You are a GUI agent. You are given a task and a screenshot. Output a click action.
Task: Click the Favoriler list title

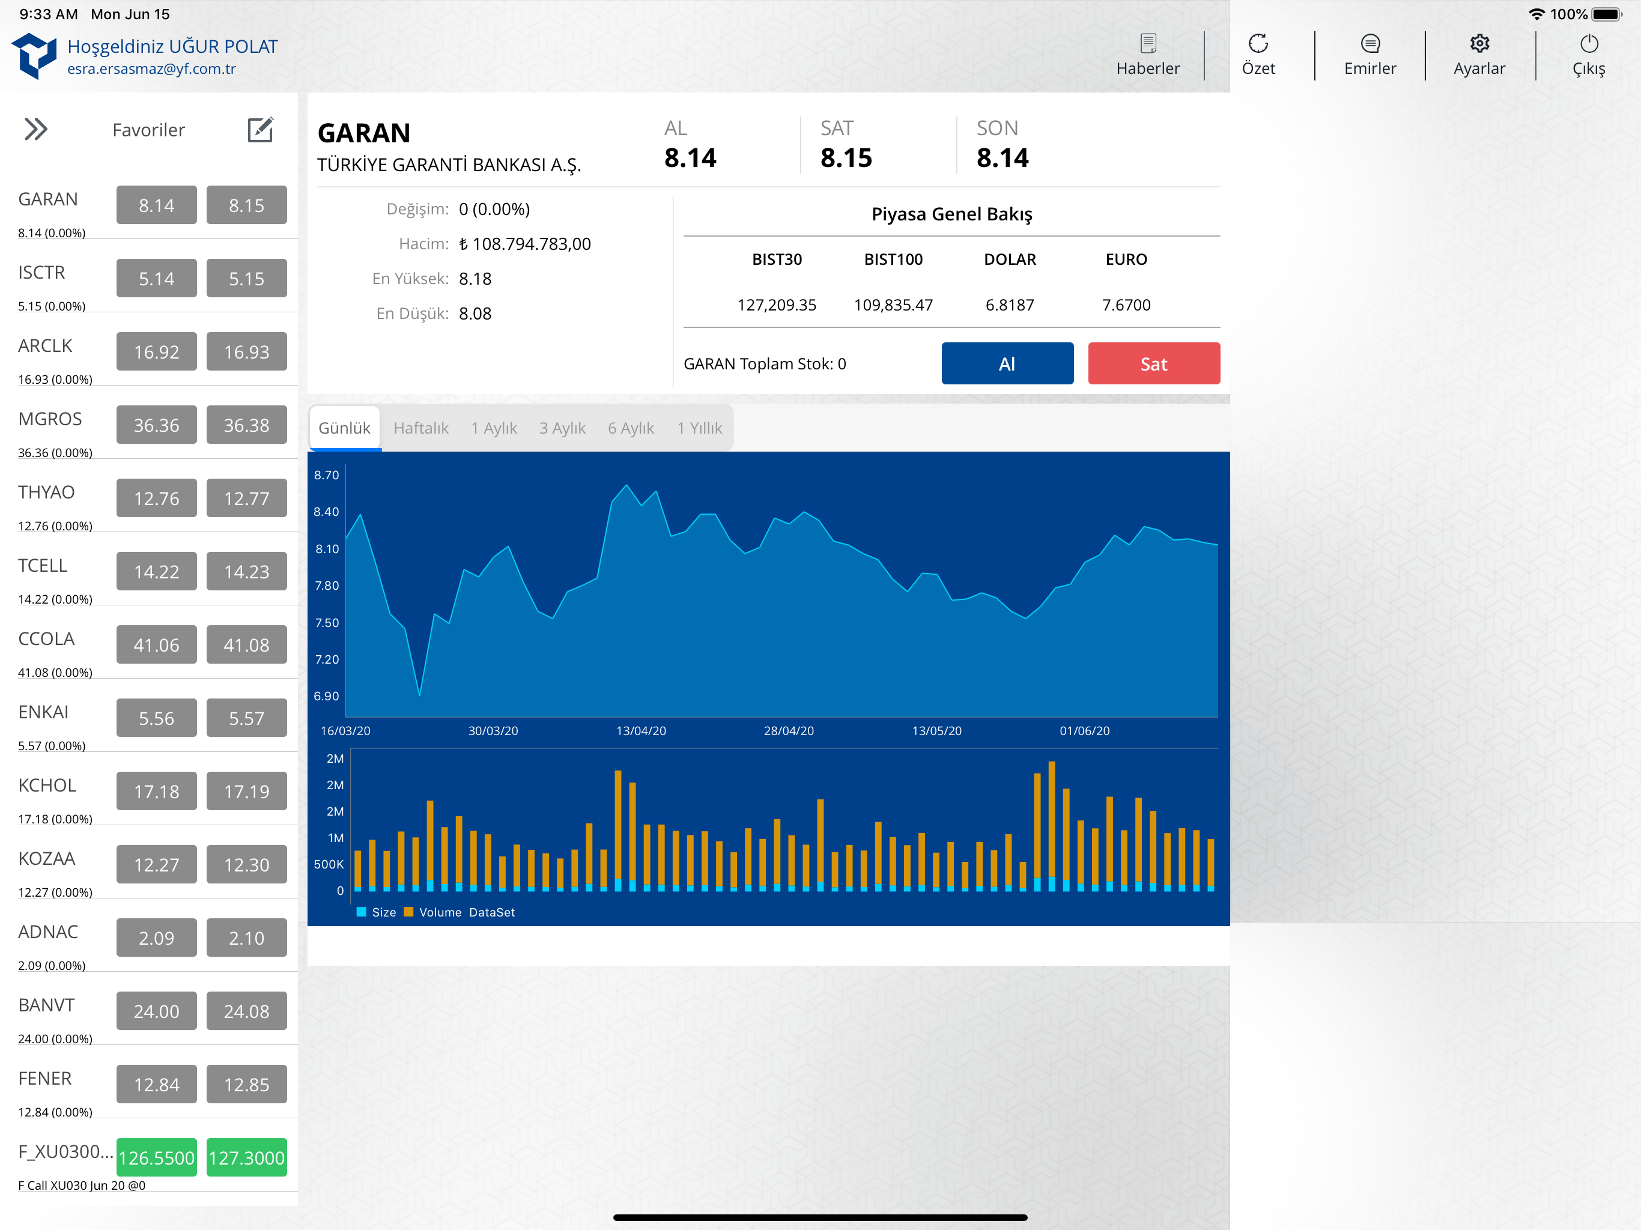point(148,130)
